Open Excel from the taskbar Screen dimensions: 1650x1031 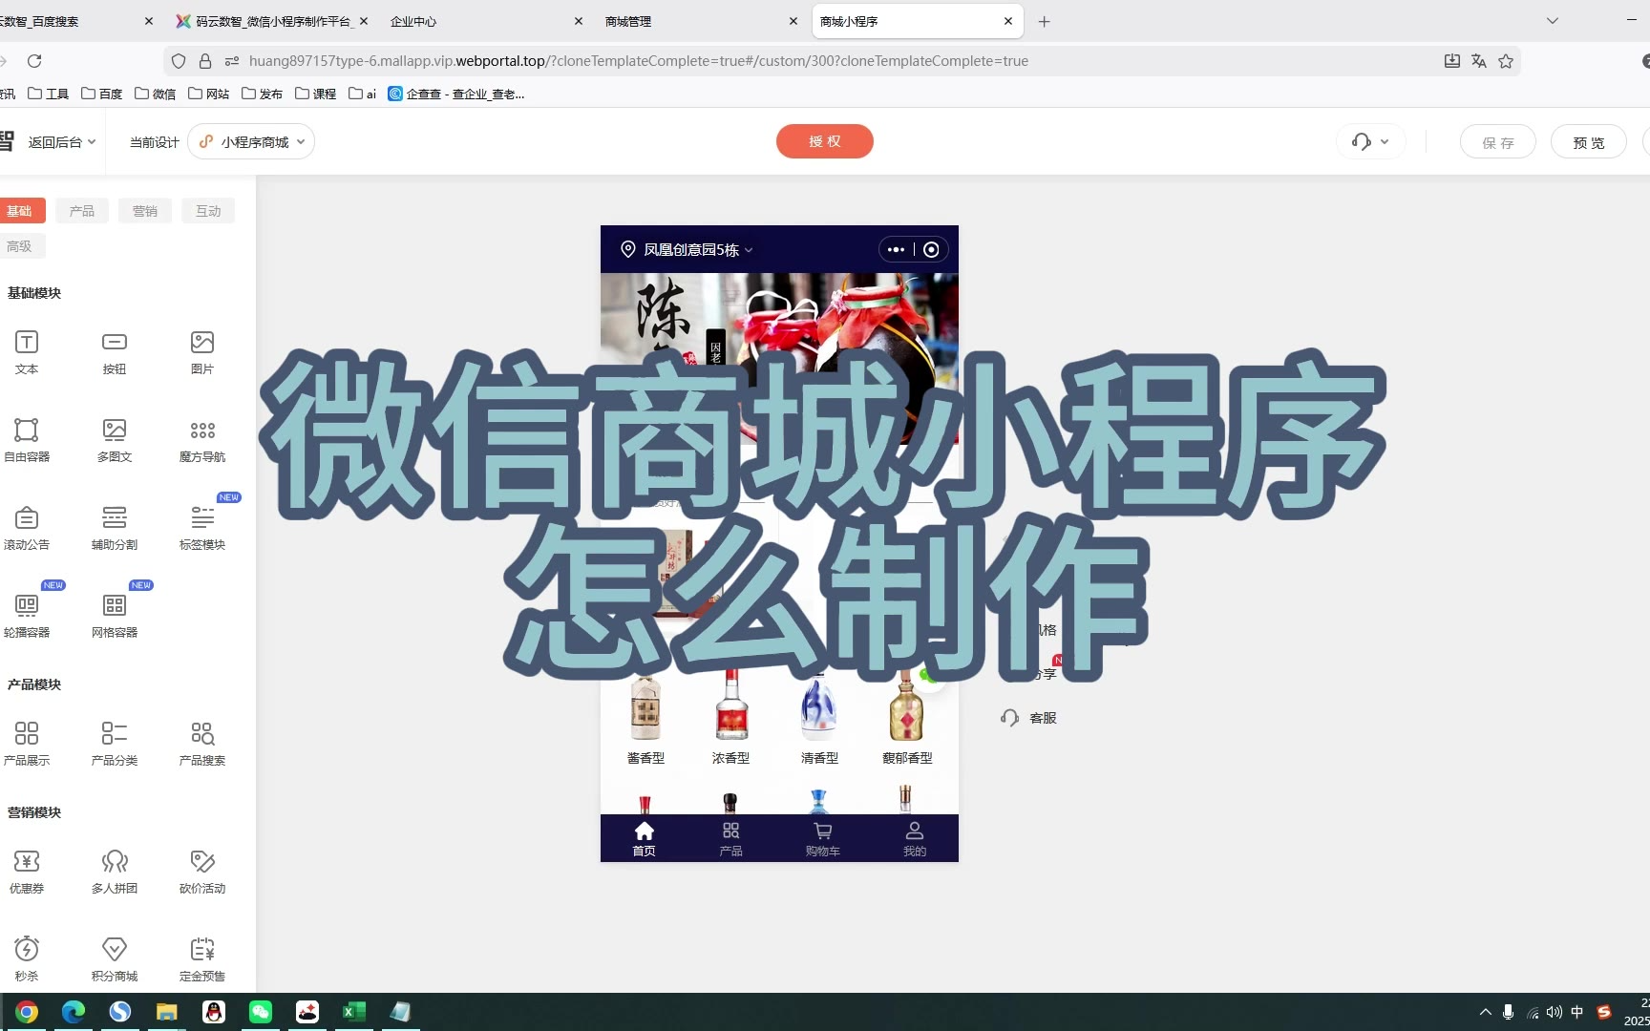tap(354, 1012)
